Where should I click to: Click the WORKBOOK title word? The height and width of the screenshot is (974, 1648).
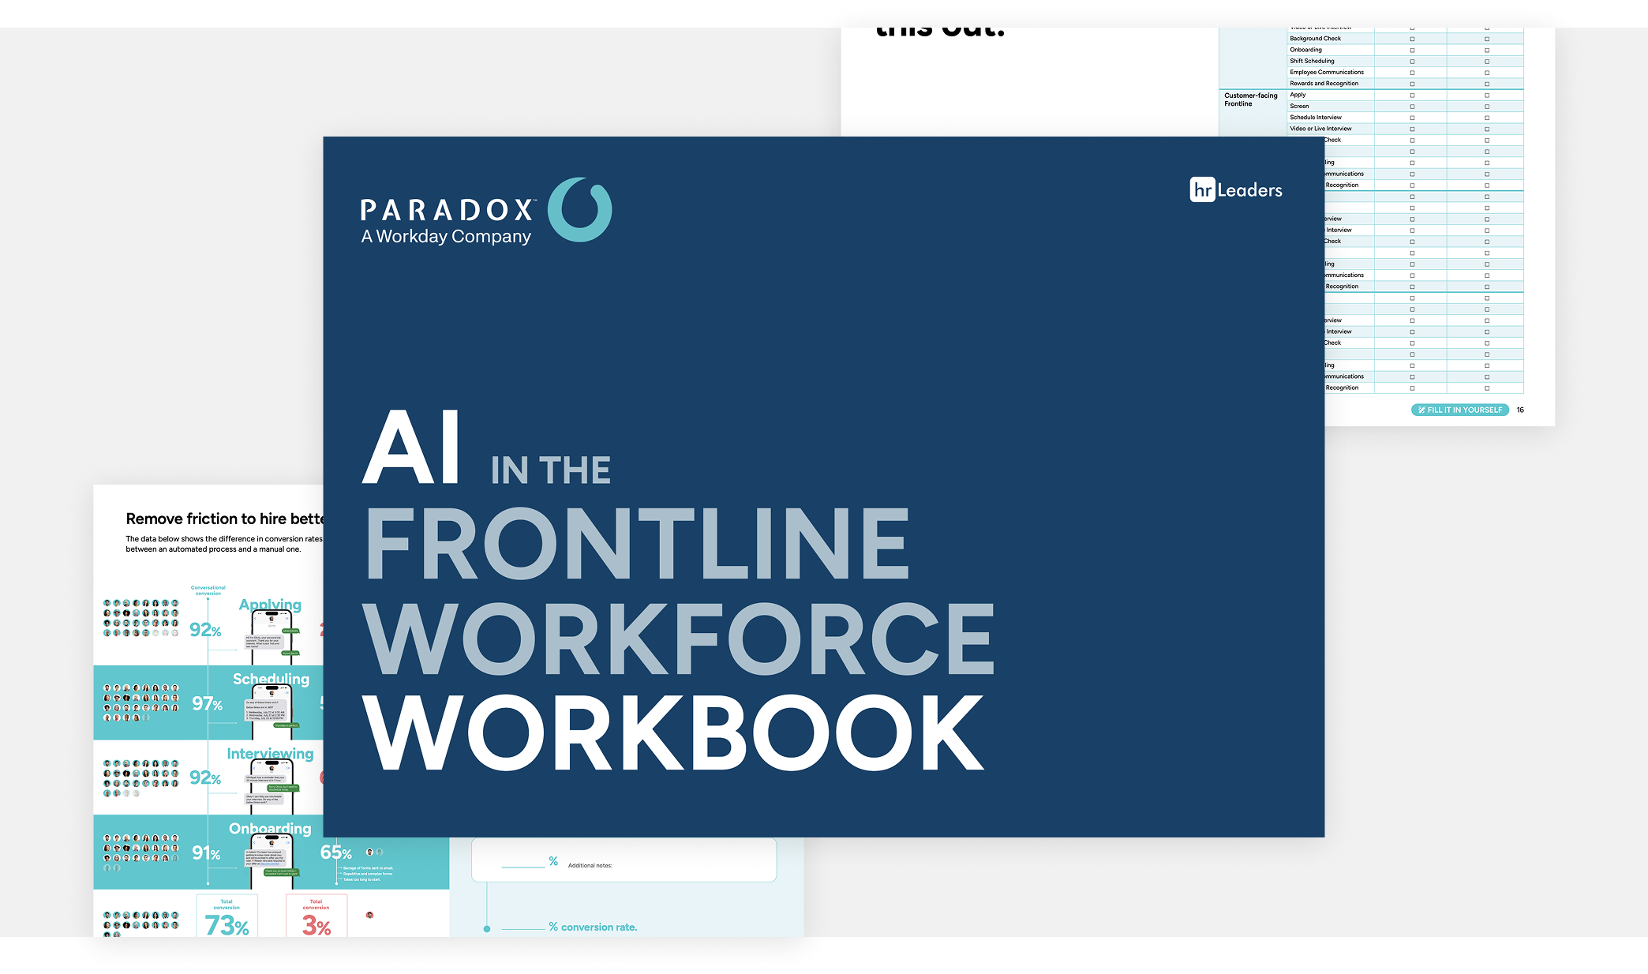673,732
